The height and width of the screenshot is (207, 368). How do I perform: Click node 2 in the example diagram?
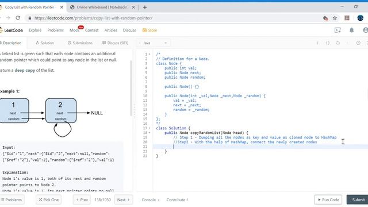(x=61, y=110)
